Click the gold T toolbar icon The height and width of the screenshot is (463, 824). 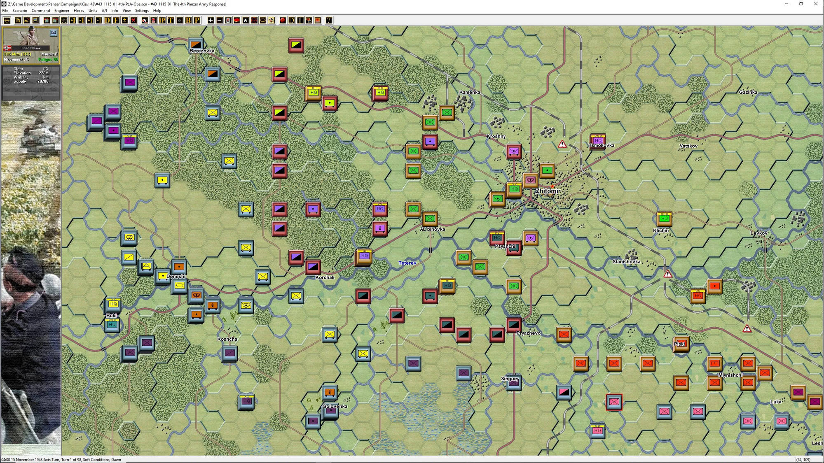170,20
